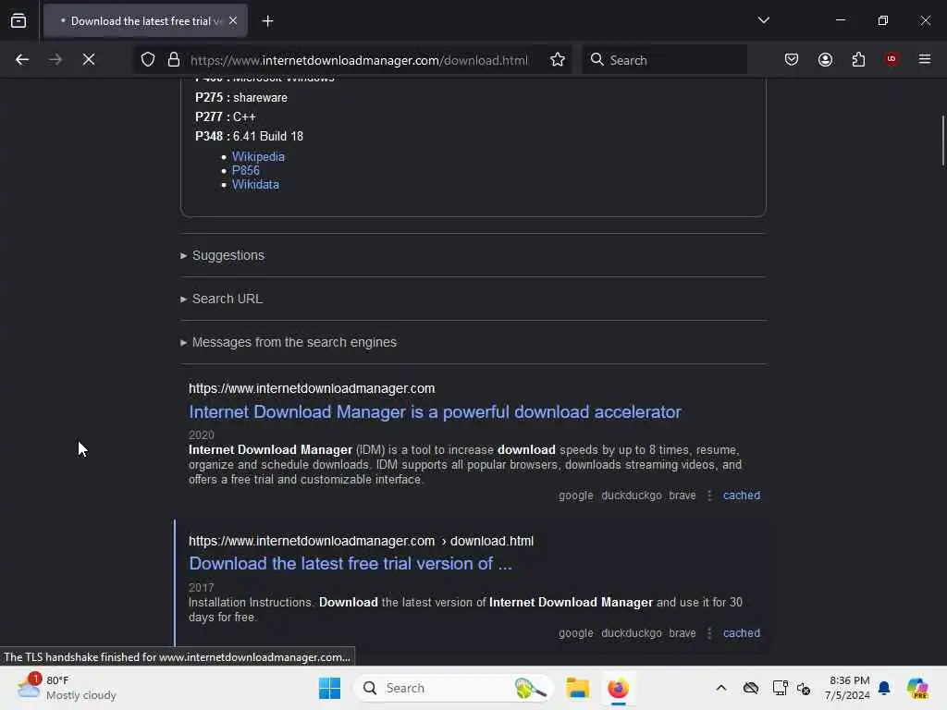Stop loading the page
Viewport: 947px width, 710px height.
(89, 60)
